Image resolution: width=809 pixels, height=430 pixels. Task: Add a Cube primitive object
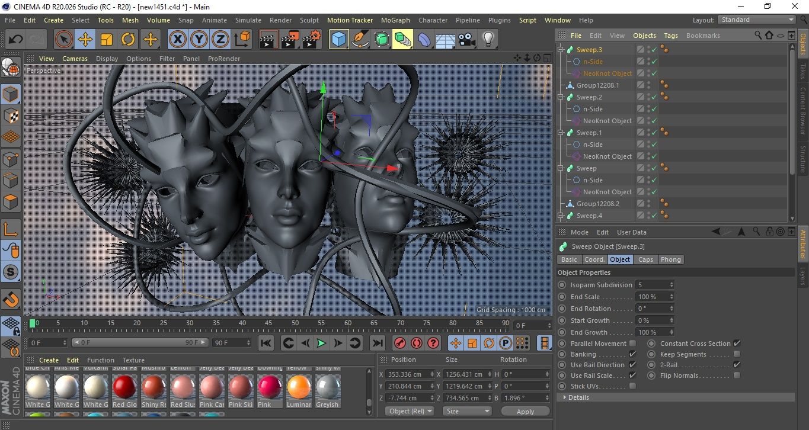point(338,40)
